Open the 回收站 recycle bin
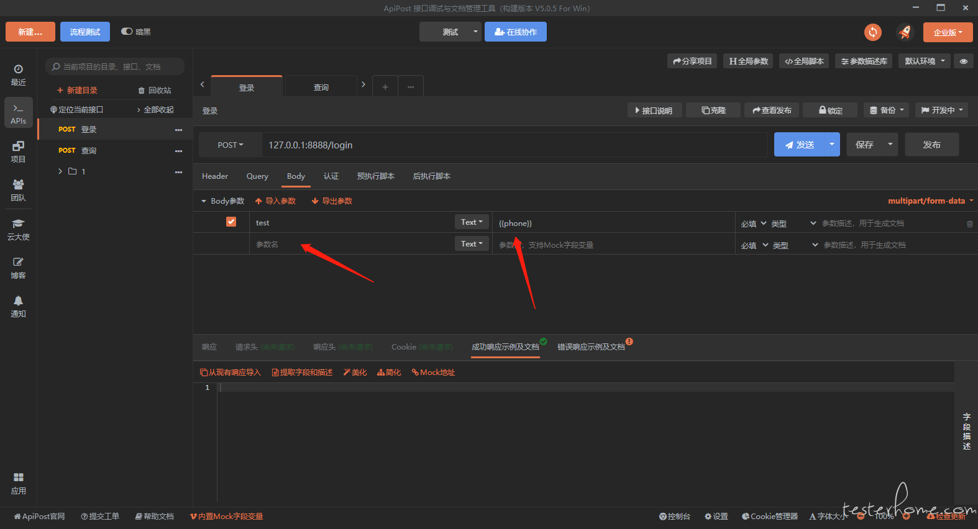 click(155, 90)
